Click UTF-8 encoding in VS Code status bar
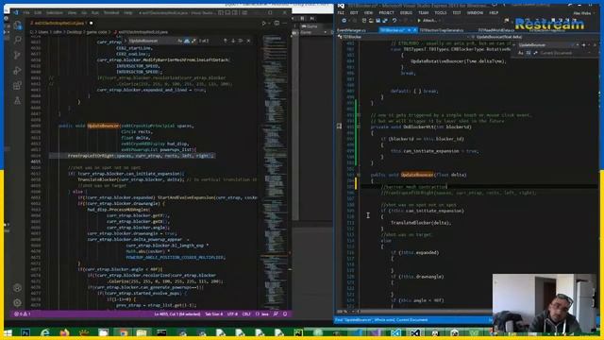 point(232,314)
